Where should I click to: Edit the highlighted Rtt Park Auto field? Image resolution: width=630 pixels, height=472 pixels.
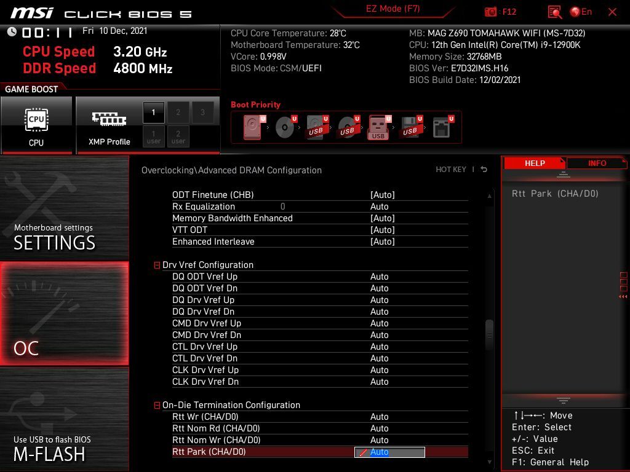coord(389,452)
